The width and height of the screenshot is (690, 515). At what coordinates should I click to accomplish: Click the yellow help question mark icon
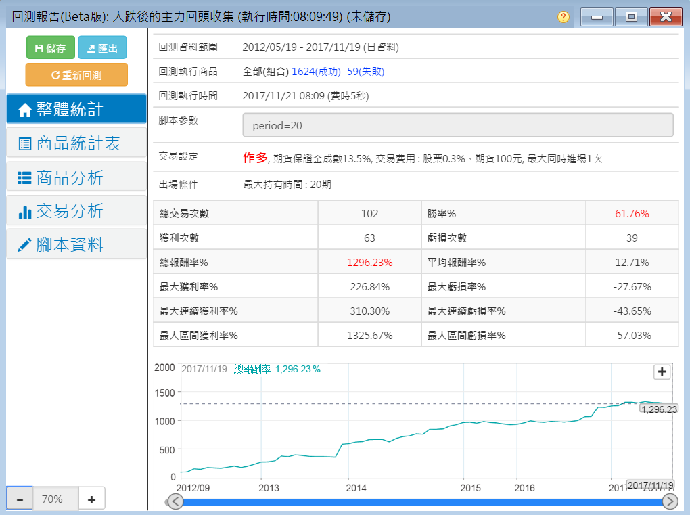[563, 17]
